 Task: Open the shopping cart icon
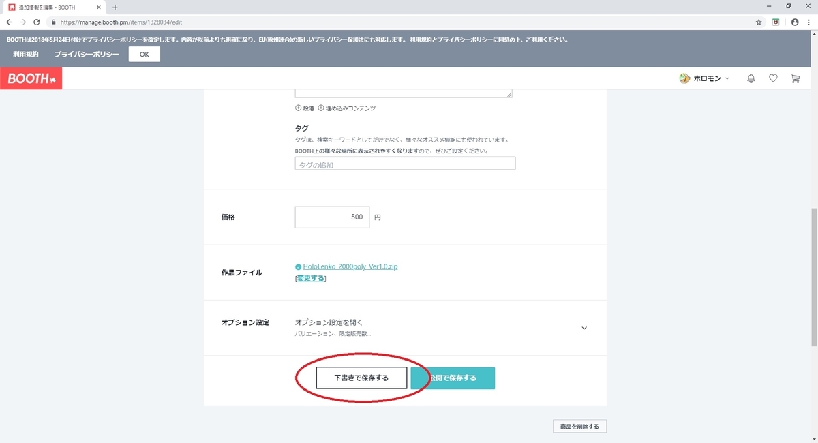[795, 78]
